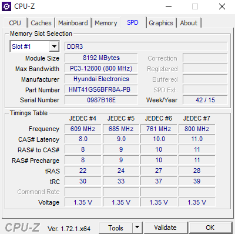
Task: Click the CPU-Z app icon in title bar
Action: (x=6, y=6)
